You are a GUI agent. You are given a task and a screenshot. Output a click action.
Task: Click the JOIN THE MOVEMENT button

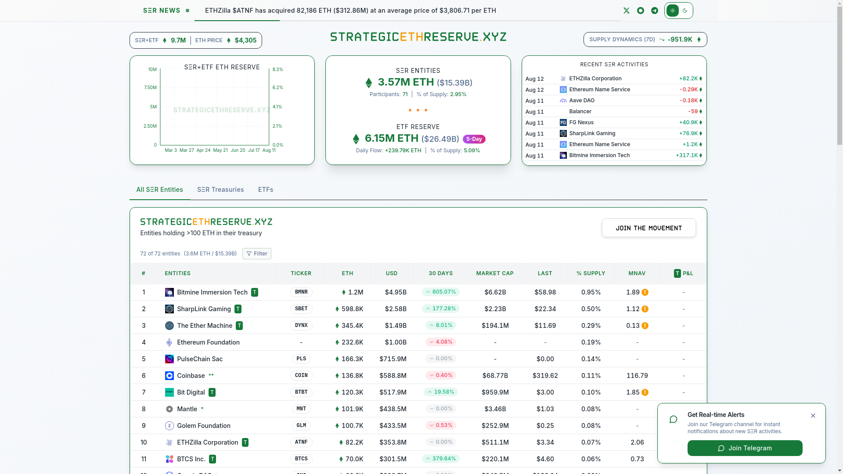(x=649, y=228)
